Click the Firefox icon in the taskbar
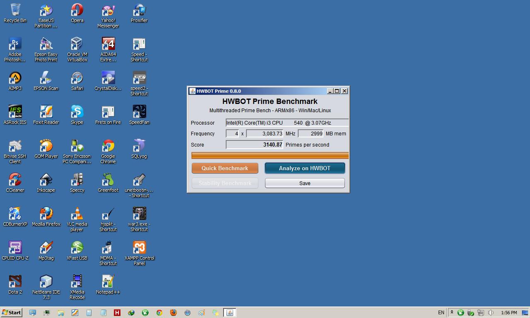Image resolution: width=530 pixels, height=318 pixels. [x=173, y=313]
